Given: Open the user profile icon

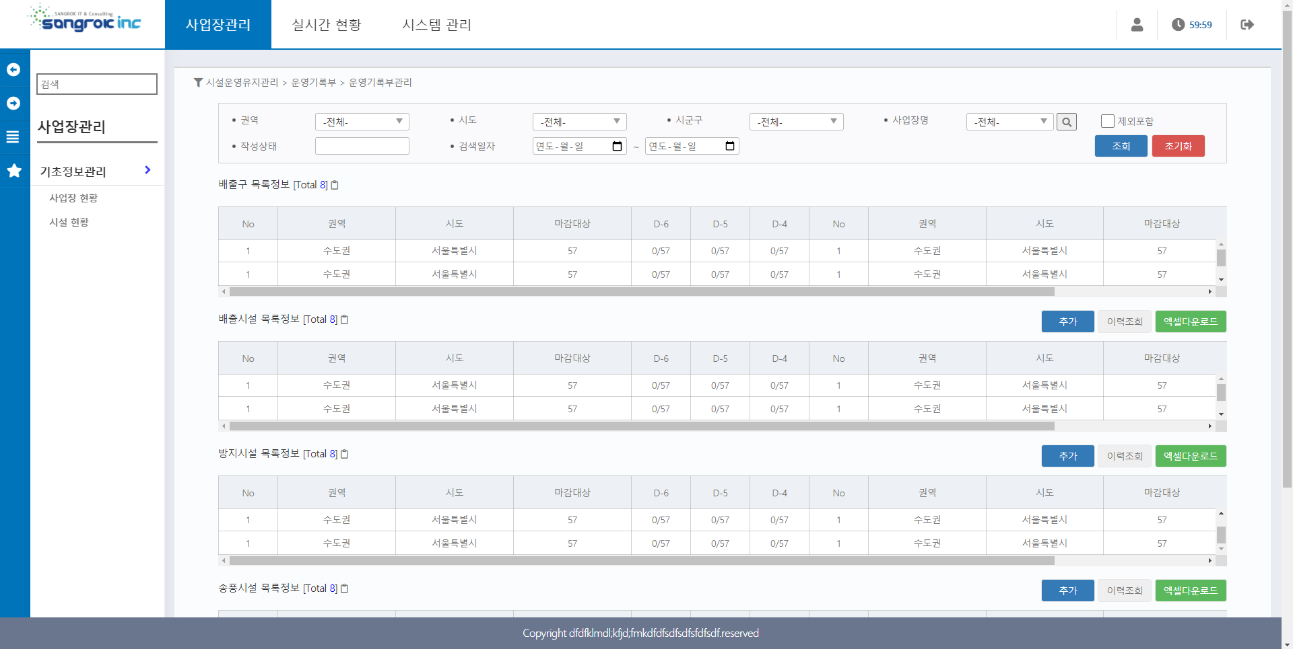Looking at the screenshot, I should click(x=1137, y=25).
